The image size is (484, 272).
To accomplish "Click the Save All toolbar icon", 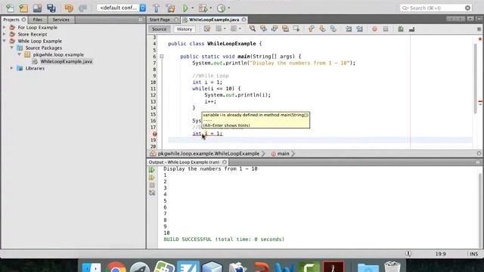I will pos(51,8).
